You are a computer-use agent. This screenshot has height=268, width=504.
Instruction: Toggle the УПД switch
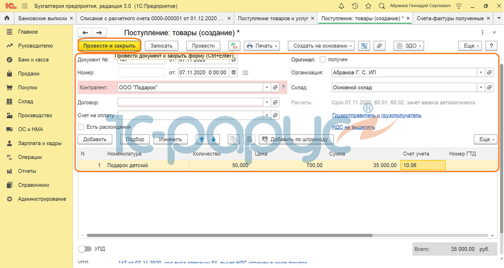coord(85,249)
